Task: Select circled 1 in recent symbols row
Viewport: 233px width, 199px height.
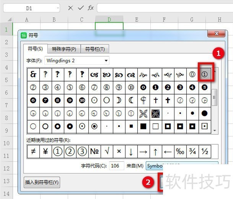Action: [58, 152]
